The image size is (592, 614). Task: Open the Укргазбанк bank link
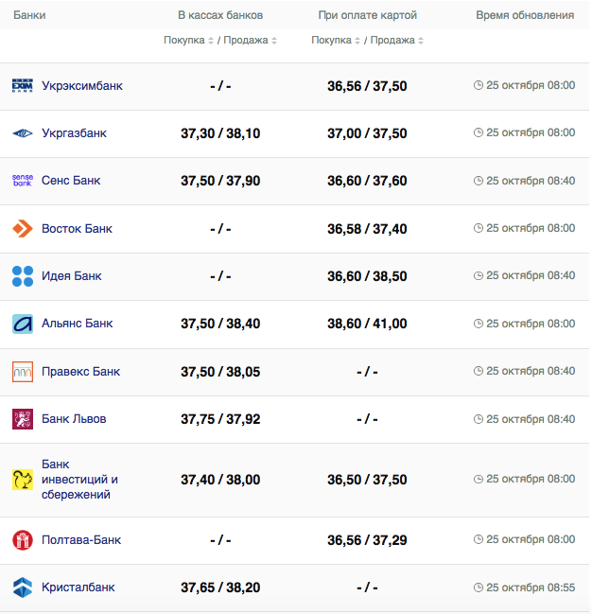(74, 133)
